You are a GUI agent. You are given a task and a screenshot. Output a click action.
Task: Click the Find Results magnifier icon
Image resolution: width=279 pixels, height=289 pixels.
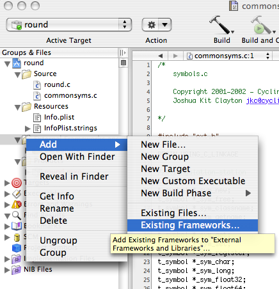click(17, 215)
